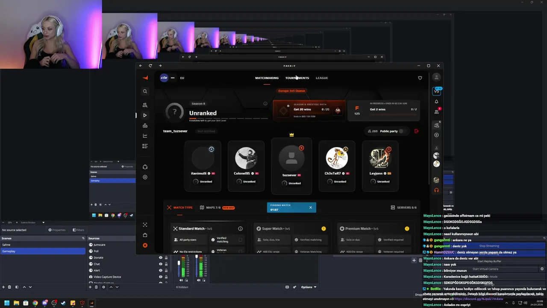Click the orange star premium icon in sidebar

point(145,245)
